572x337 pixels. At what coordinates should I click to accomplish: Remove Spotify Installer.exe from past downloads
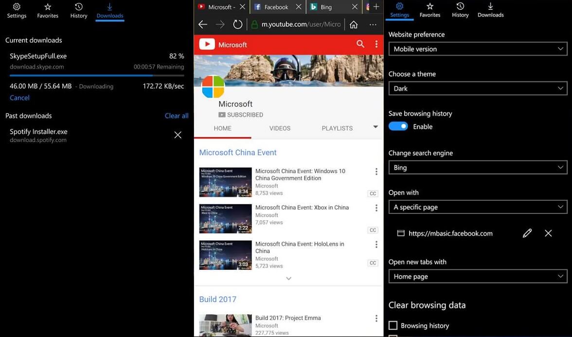click(x=178, y=135)
